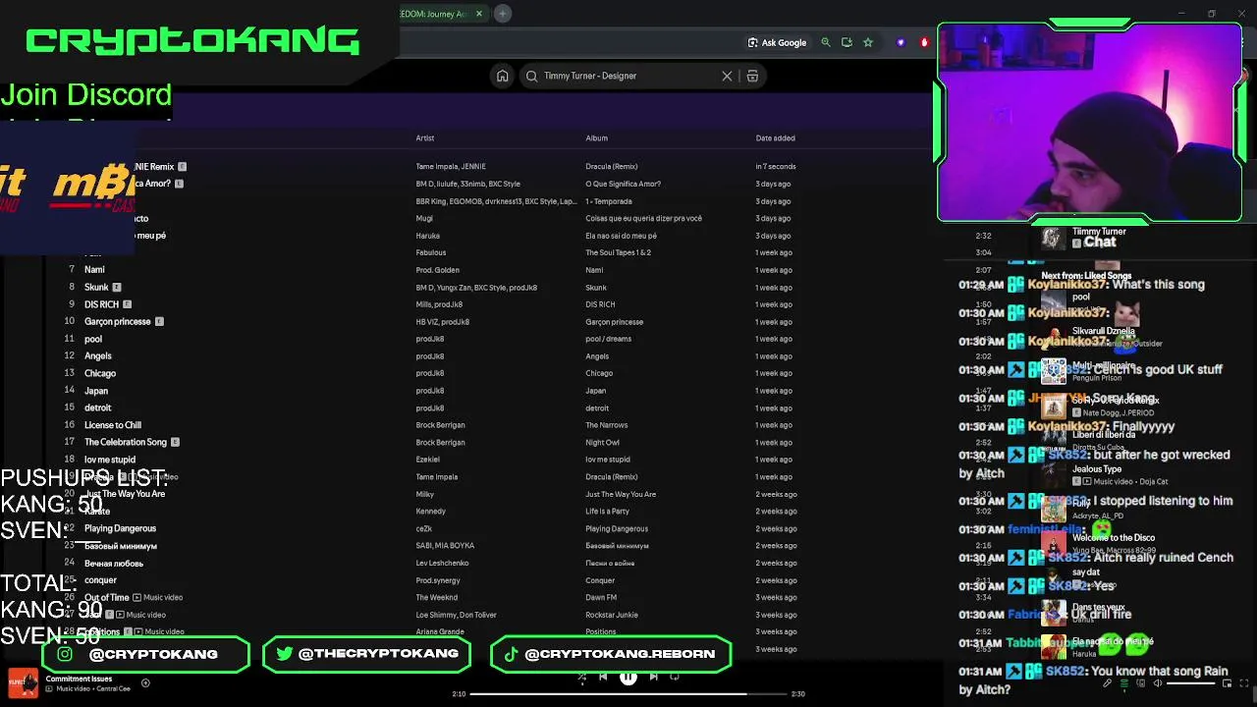Select the song License to Chill
This screenshot has width=1257, height=707.
coord(113,425)
